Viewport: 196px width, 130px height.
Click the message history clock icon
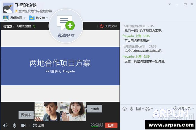coord(175,108)
